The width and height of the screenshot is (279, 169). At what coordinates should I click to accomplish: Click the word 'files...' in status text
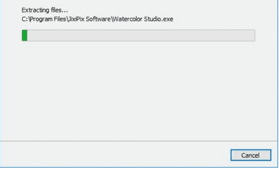point(60,10)
